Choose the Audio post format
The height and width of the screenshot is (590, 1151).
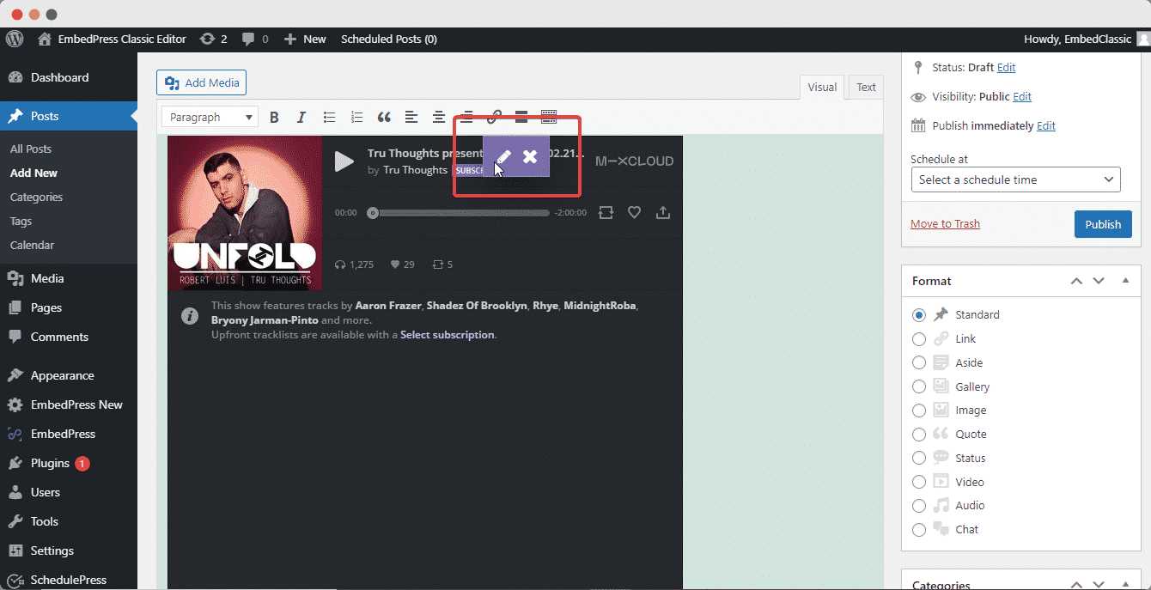pos(919,506)
